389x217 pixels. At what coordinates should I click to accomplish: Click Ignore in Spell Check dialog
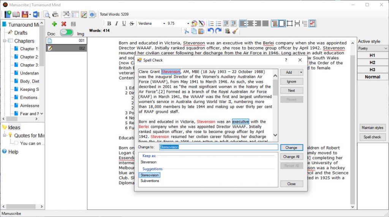(291, 81)
